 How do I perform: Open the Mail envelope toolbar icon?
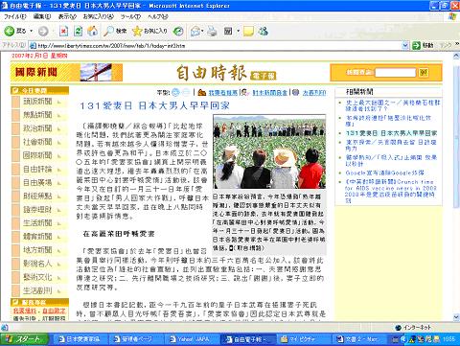195,31
